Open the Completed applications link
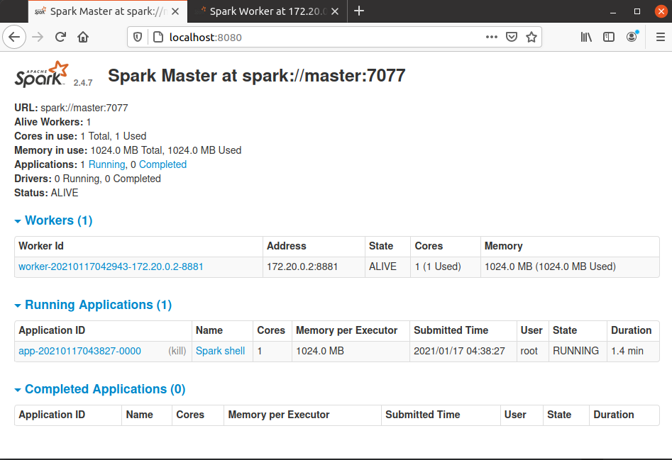 (x=163, y=164)
